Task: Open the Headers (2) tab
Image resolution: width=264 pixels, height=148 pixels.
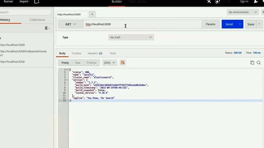Action: (x=95, y=53)
